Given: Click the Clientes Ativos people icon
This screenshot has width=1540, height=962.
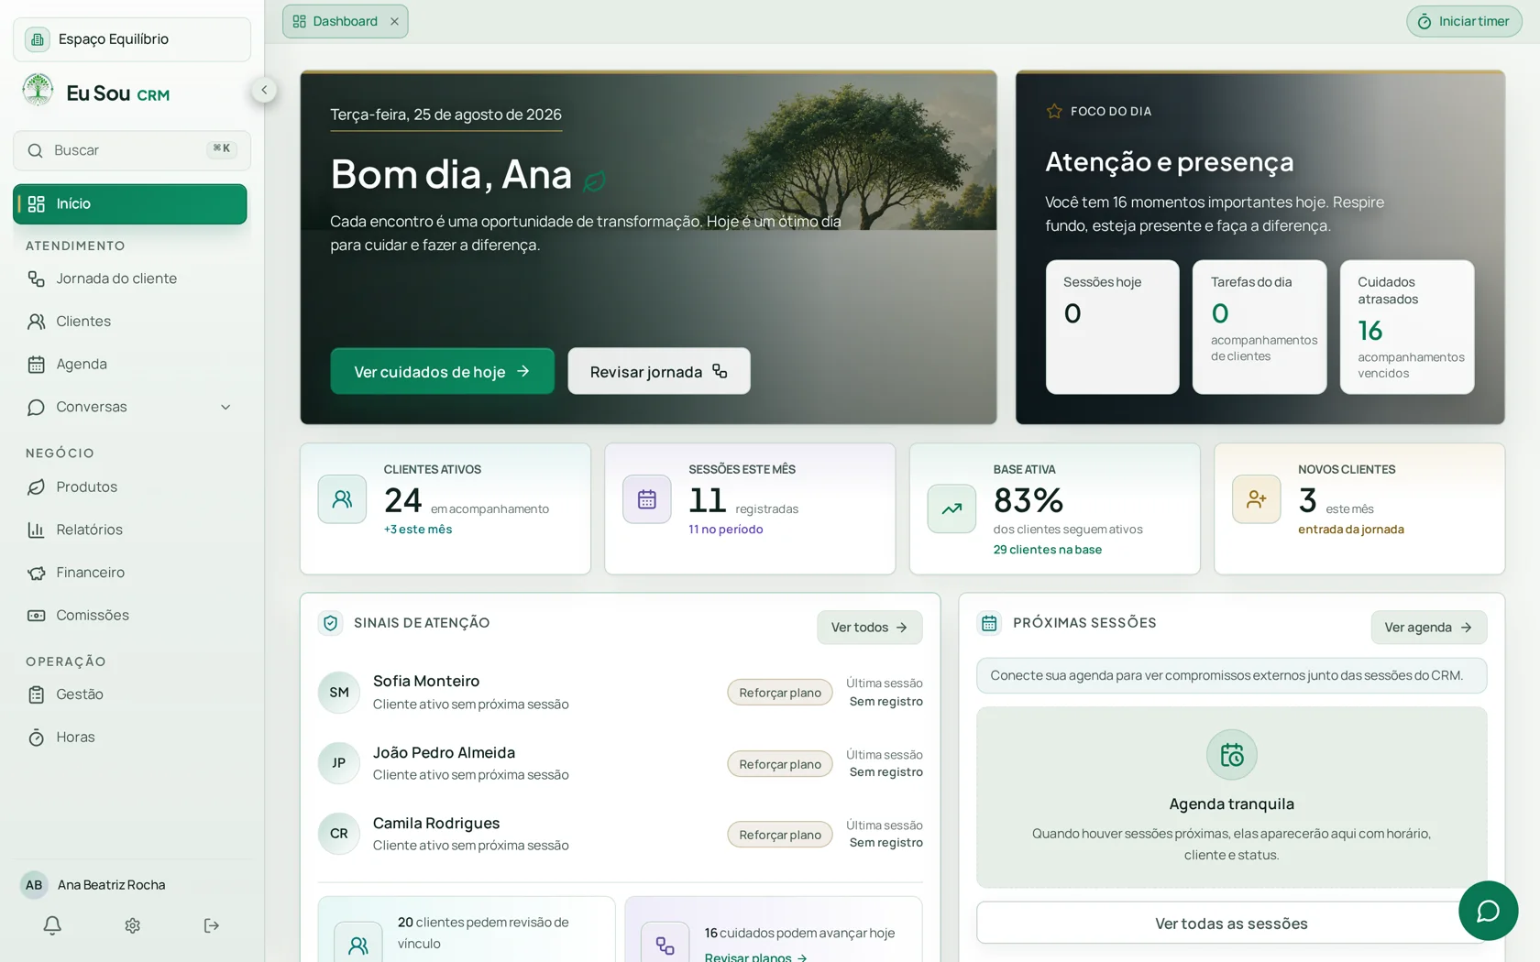Looking at the screenshot, I should click(342, 499).
